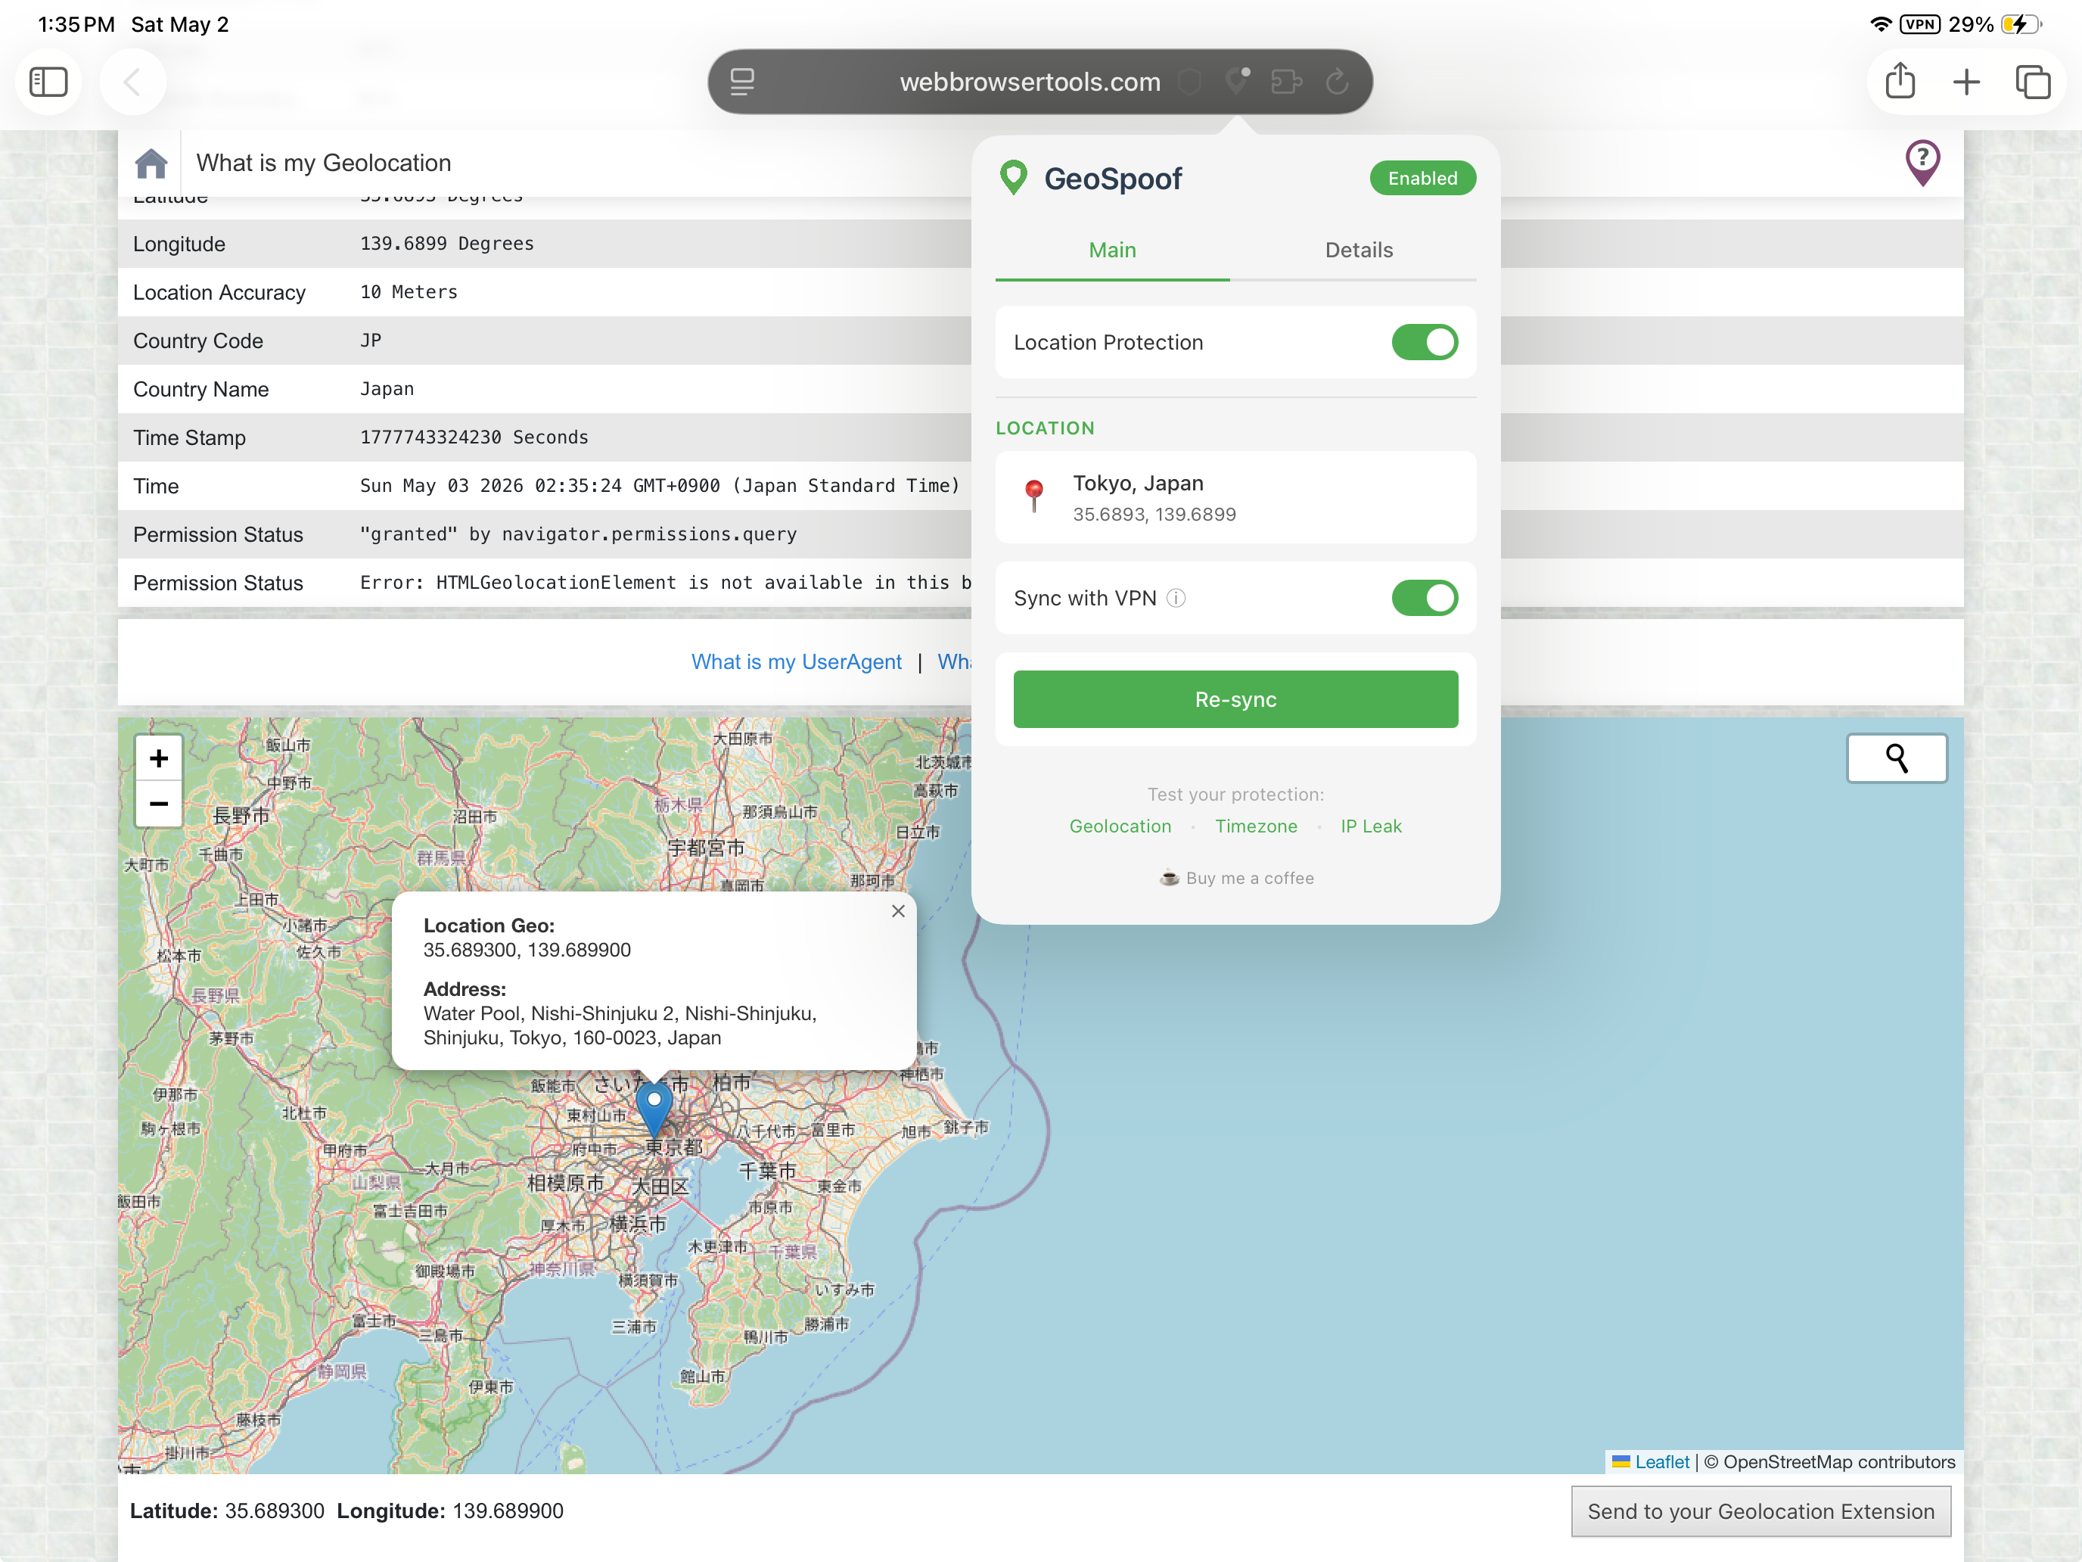The image size is (2082, 1562).
Task: Click the '1777743324230 Seconds' timestamp value
Action: [474, 437]
